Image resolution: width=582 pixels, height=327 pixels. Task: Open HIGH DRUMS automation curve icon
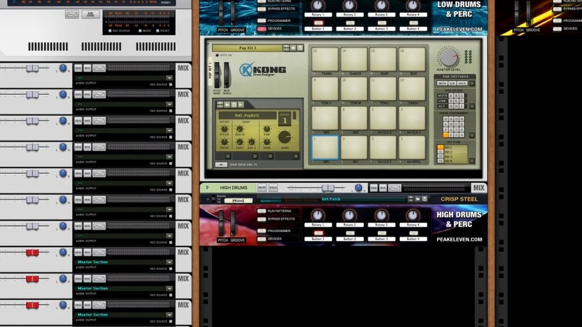[394, 187]
